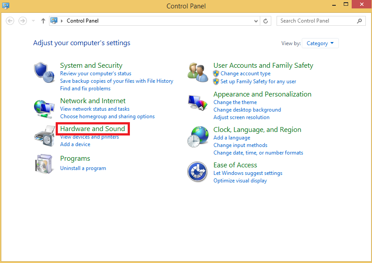This screenshot has height=263, width=372.
Task: Close the Control Panel window
Action: click(362, 4)
